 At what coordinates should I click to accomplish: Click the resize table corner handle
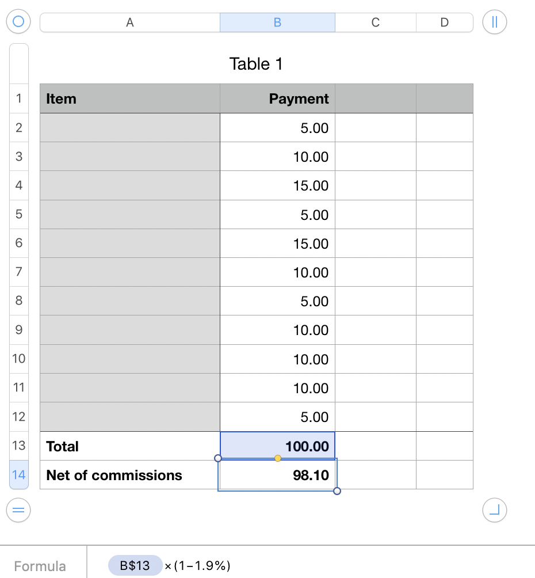(x=495, y=509)
